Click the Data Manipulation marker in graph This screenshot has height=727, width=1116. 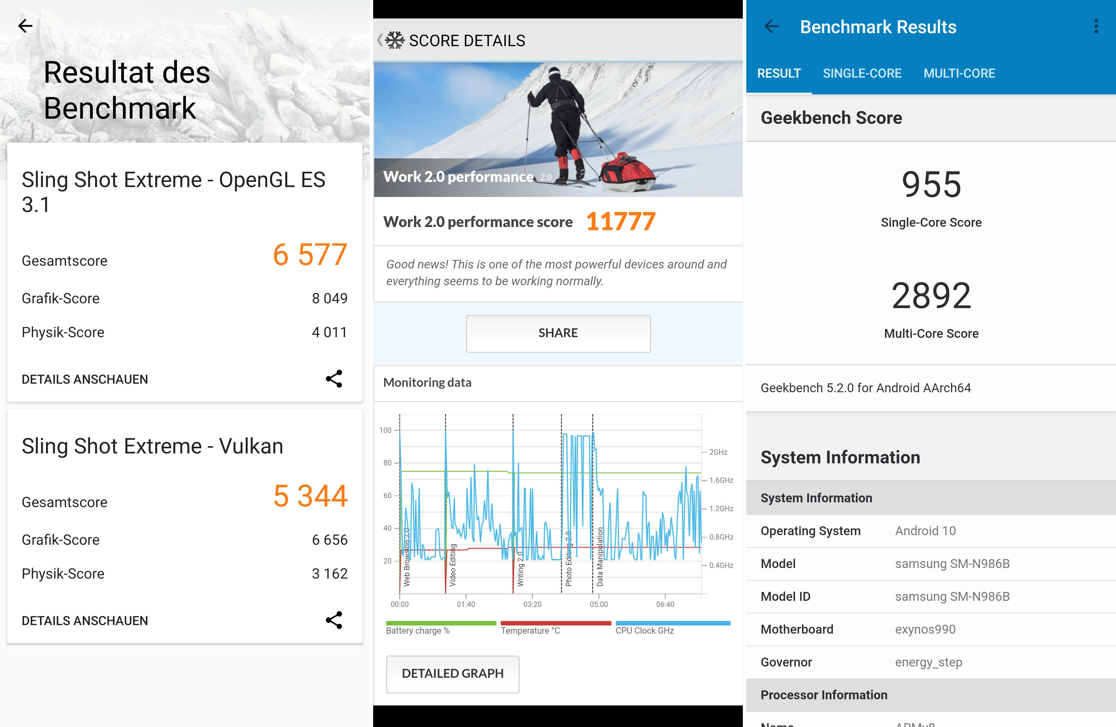[x=600, y=556]
